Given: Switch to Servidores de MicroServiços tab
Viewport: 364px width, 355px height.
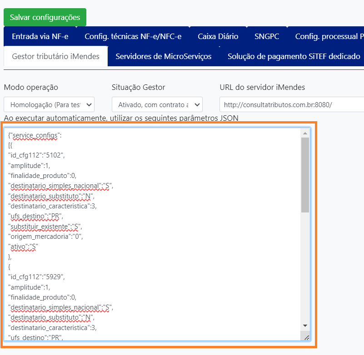Looking at the screenshot, I should 163,56.
